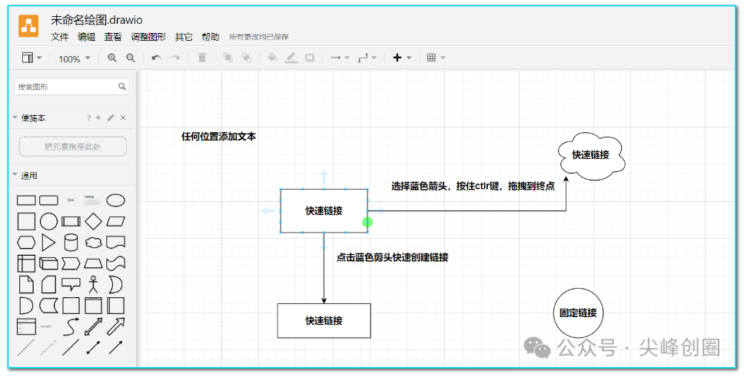This screenshot has width=744, height=377.
Task: Open the 100% zoom level dropdown
Action: click(x=75, y=59)
